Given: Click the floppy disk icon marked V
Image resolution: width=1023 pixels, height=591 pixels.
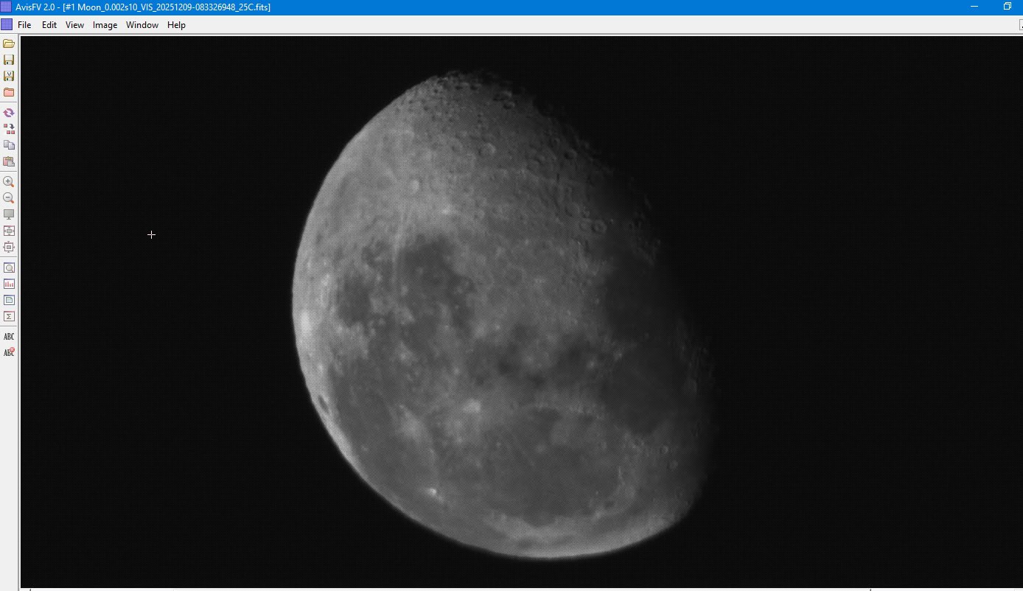Looking at the screenshot, I should click(x=9, y=76).
